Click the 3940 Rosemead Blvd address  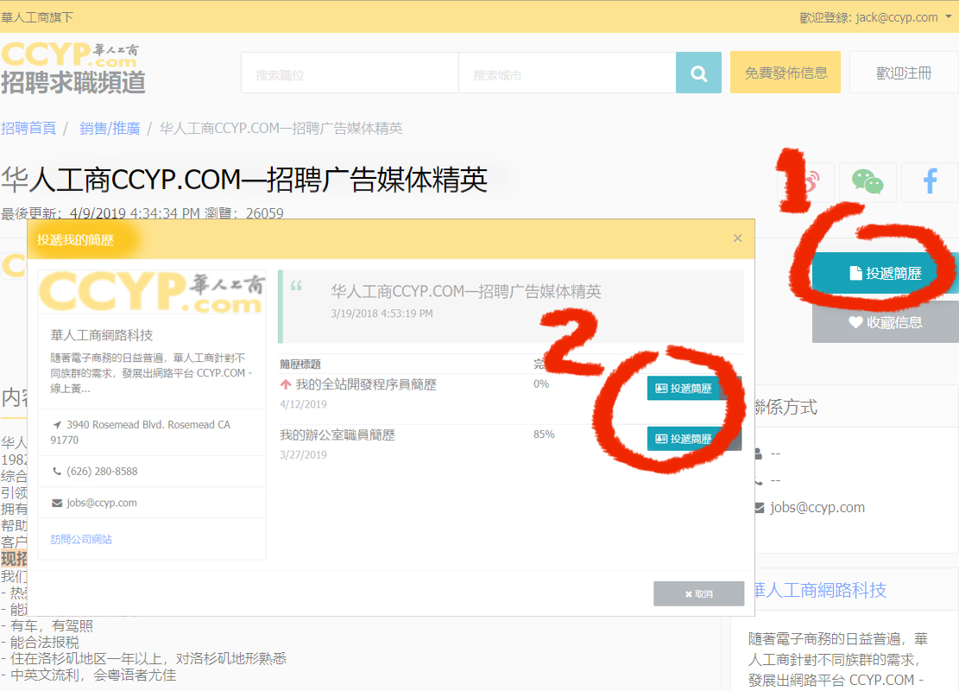click(141, 432)
